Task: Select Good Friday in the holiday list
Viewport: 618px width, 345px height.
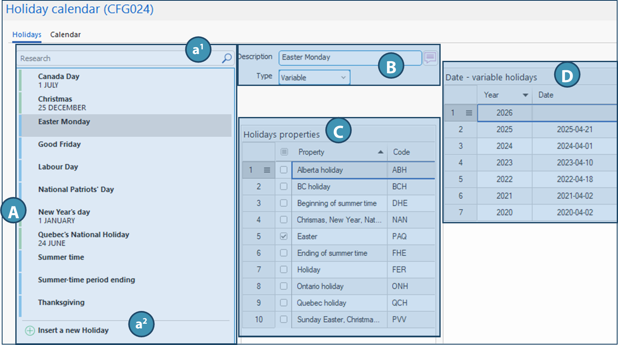Action: point(59,145)
